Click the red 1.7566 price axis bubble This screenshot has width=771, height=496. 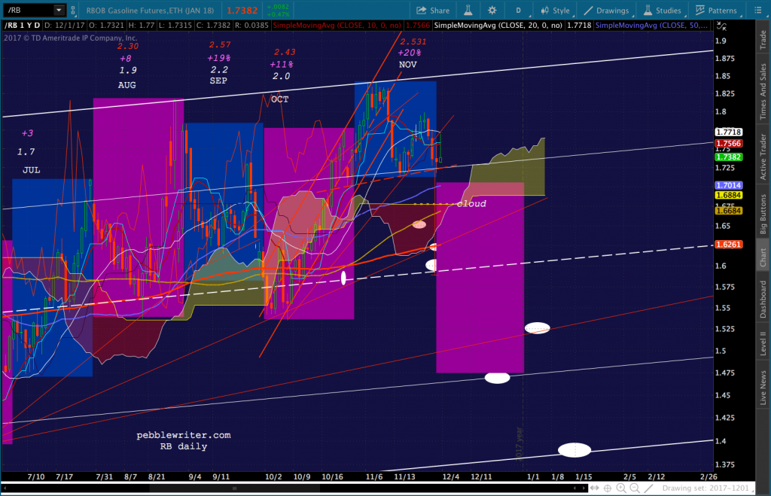(728, 144)
